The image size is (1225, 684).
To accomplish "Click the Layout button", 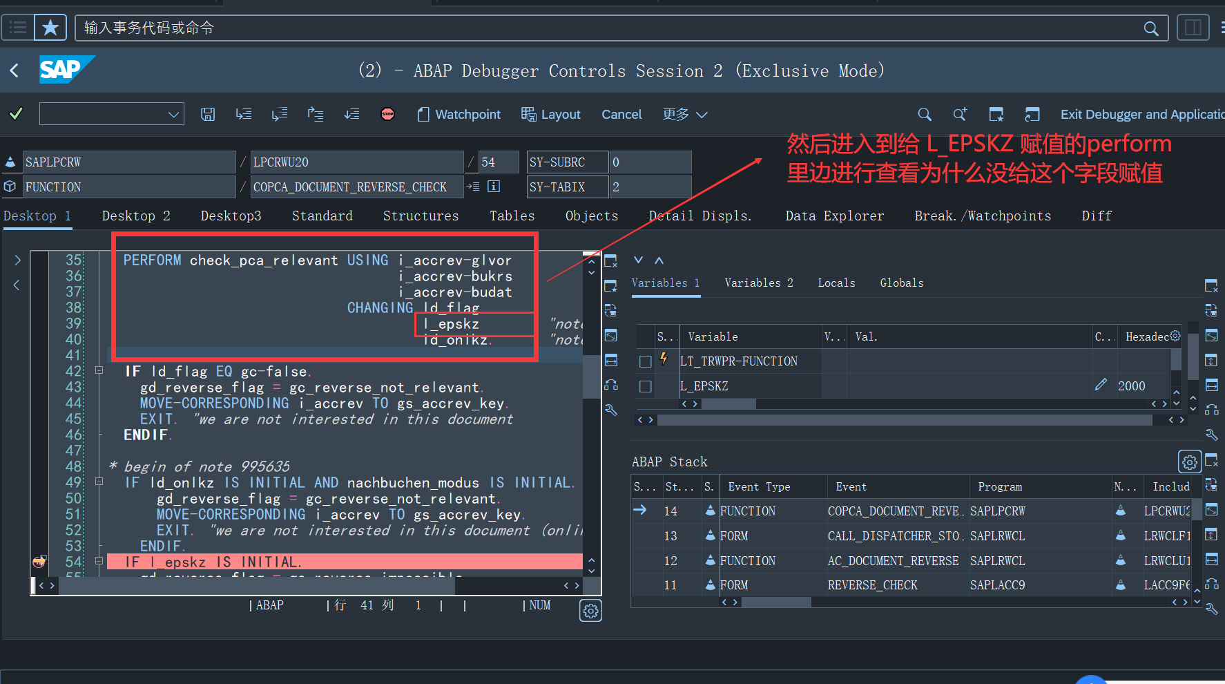I will (x=551, y=114).
